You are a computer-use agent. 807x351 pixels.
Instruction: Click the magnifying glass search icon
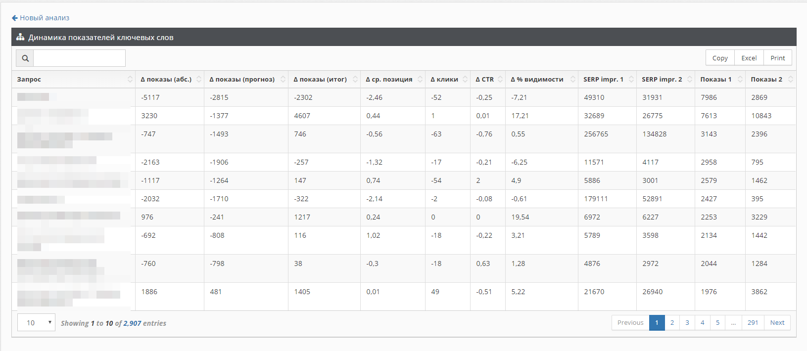tap(25, 58)
